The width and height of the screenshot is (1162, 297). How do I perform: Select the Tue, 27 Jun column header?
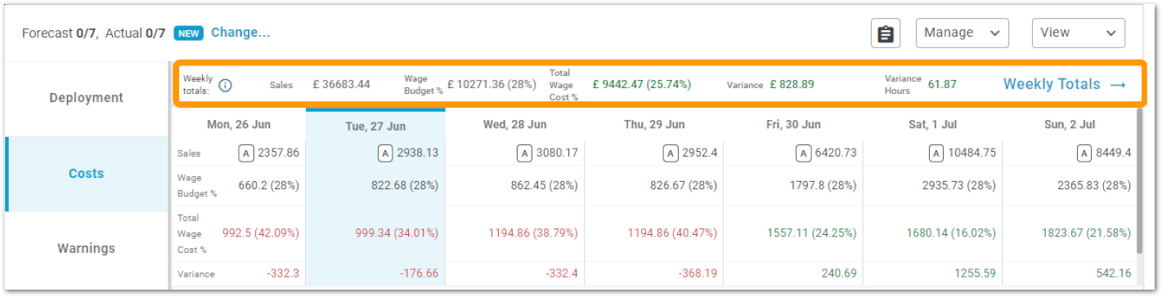375,126
